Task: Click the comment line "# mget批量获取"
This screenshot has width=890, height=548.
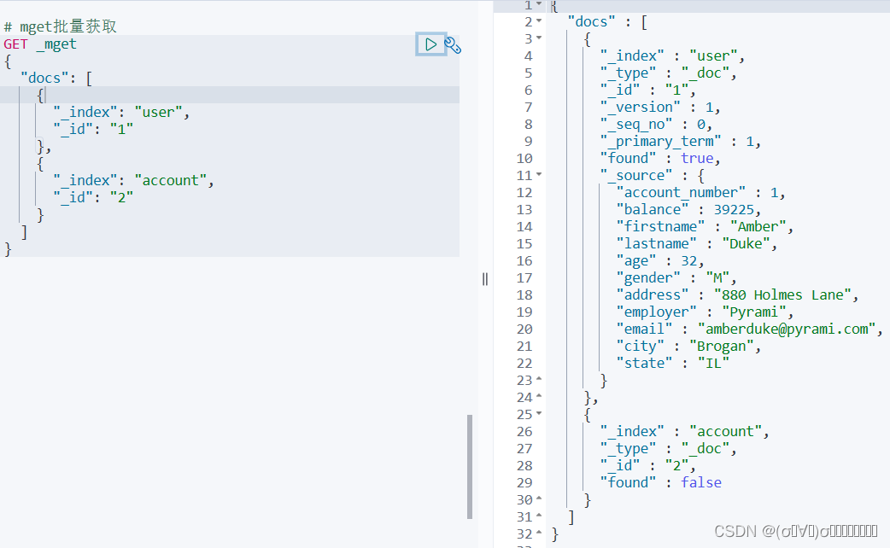Action: (x=60, y=26)
